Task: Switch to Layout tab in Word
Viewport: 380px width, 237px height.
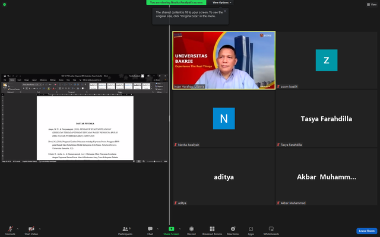Action: [34, 80]
